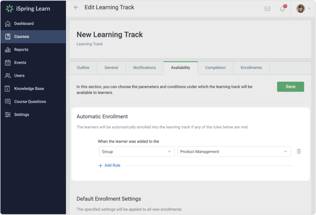Click 'When the learner was added to the' label
Viewport: 316px width, 215px height.
[128, 142]
